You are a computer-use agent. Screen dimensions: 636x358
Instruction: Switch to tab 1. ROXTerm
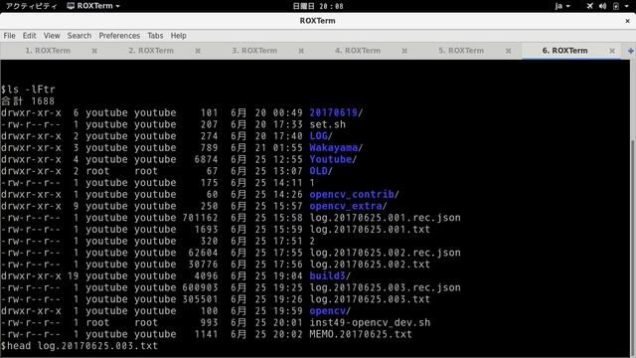coord(48,51)
